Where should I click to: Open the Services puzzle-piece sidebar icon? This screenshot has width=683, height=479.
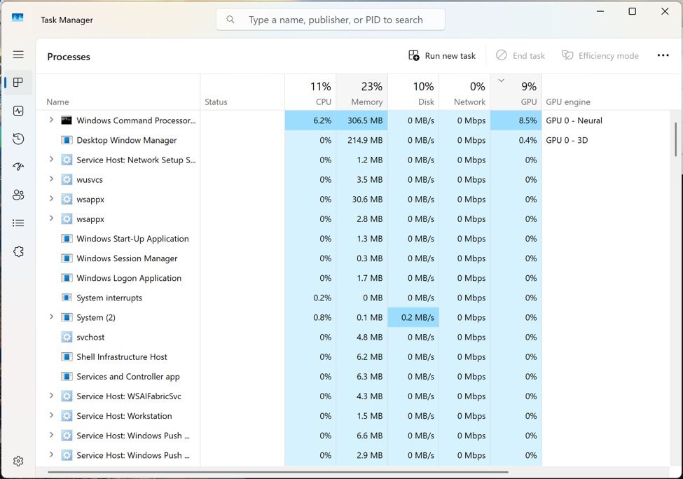coord(18,251)
